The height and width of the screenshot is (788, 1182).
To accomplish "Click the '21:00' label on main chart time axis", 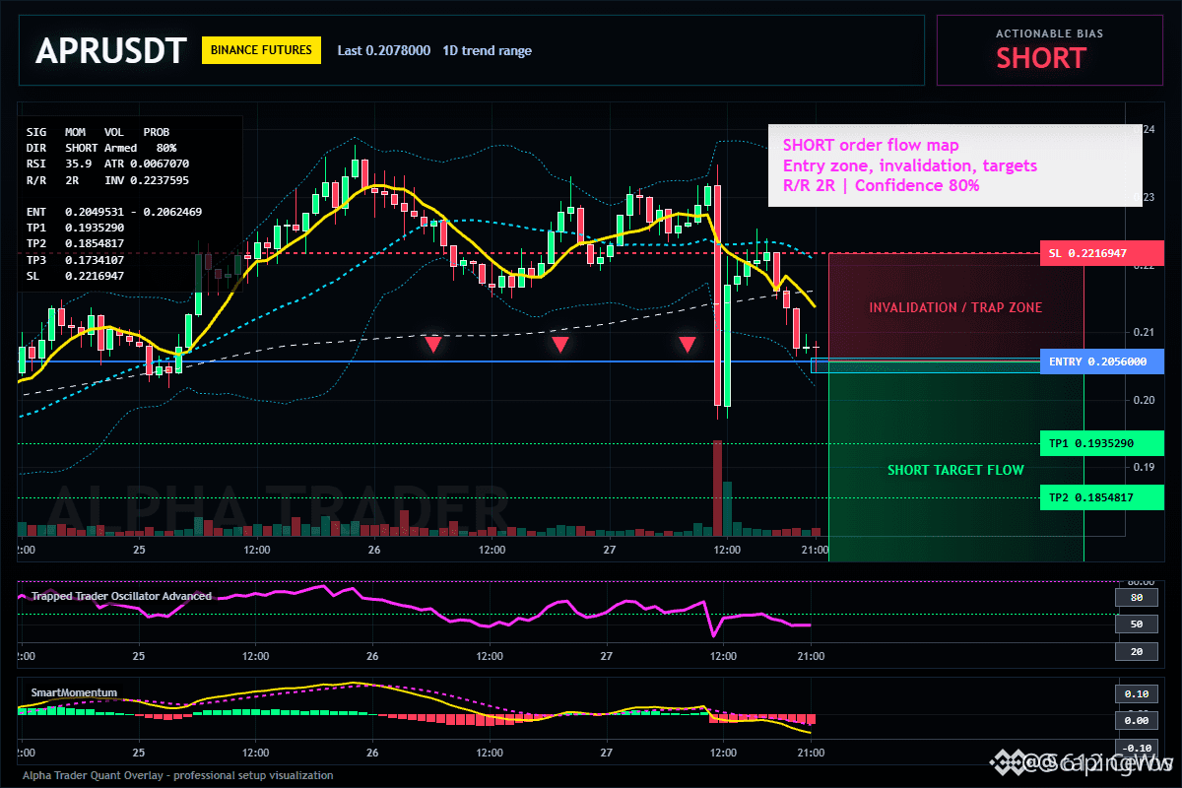I will point(814,549).
